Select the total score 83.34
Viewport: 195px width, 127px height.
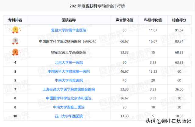(x=179, y=41)
